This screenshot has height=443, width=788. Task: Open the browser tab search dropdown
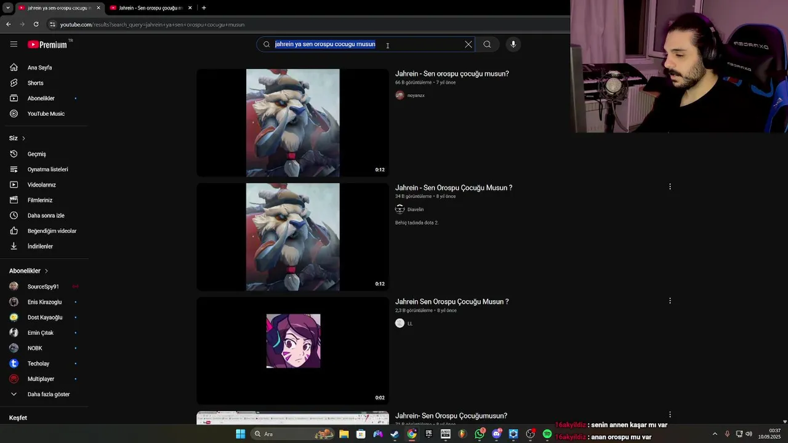7,8
